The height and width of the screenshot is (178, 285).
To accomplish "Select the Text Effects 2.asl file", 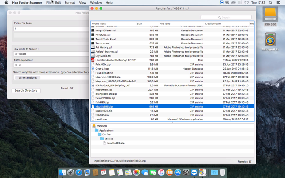I will click(x=172, y=39).
